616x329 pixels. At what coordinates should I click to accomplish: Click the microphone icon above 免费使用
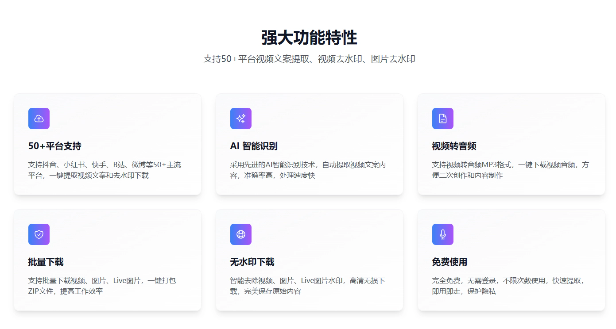(x=443, y=234)
